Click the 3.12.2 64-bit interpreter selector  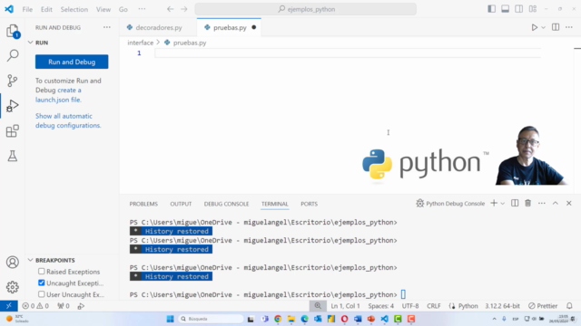502,306
